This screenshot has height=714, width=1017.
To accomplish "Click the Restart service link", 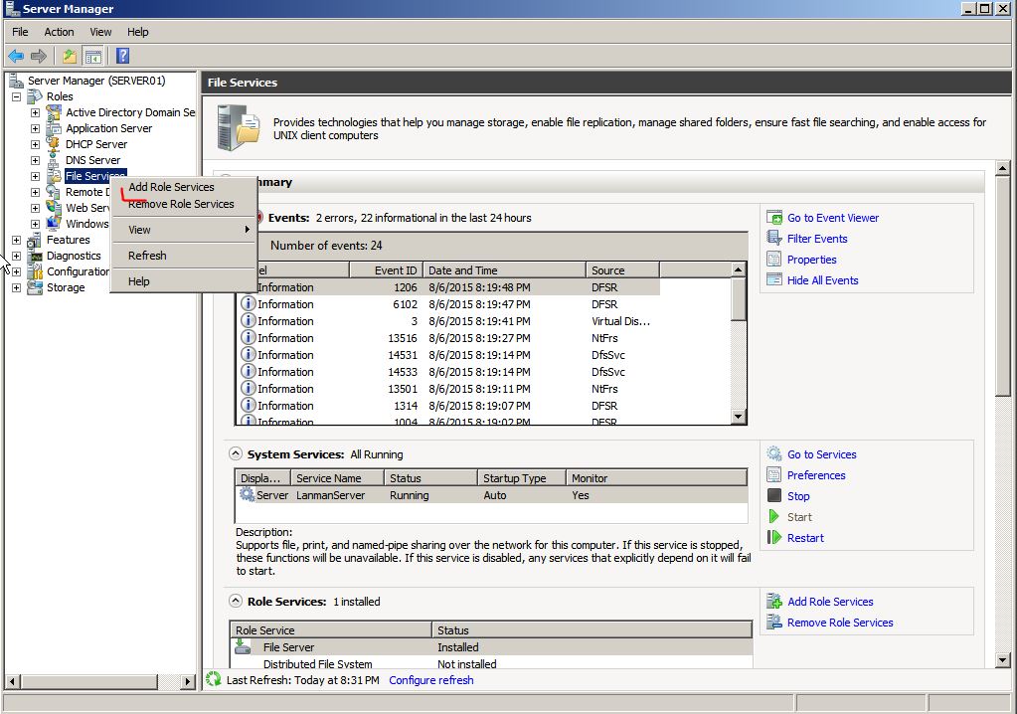I will click(x=805, y=538).
